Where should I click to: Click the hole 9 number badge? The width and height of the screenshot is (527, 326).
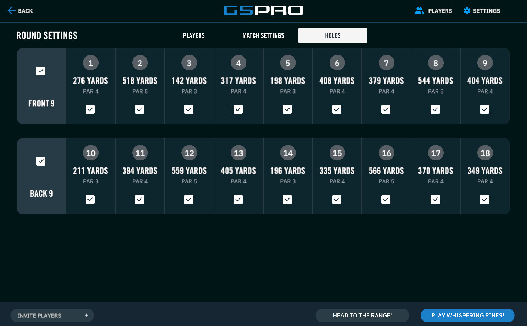pyautogui.click(x=485, y=63)
